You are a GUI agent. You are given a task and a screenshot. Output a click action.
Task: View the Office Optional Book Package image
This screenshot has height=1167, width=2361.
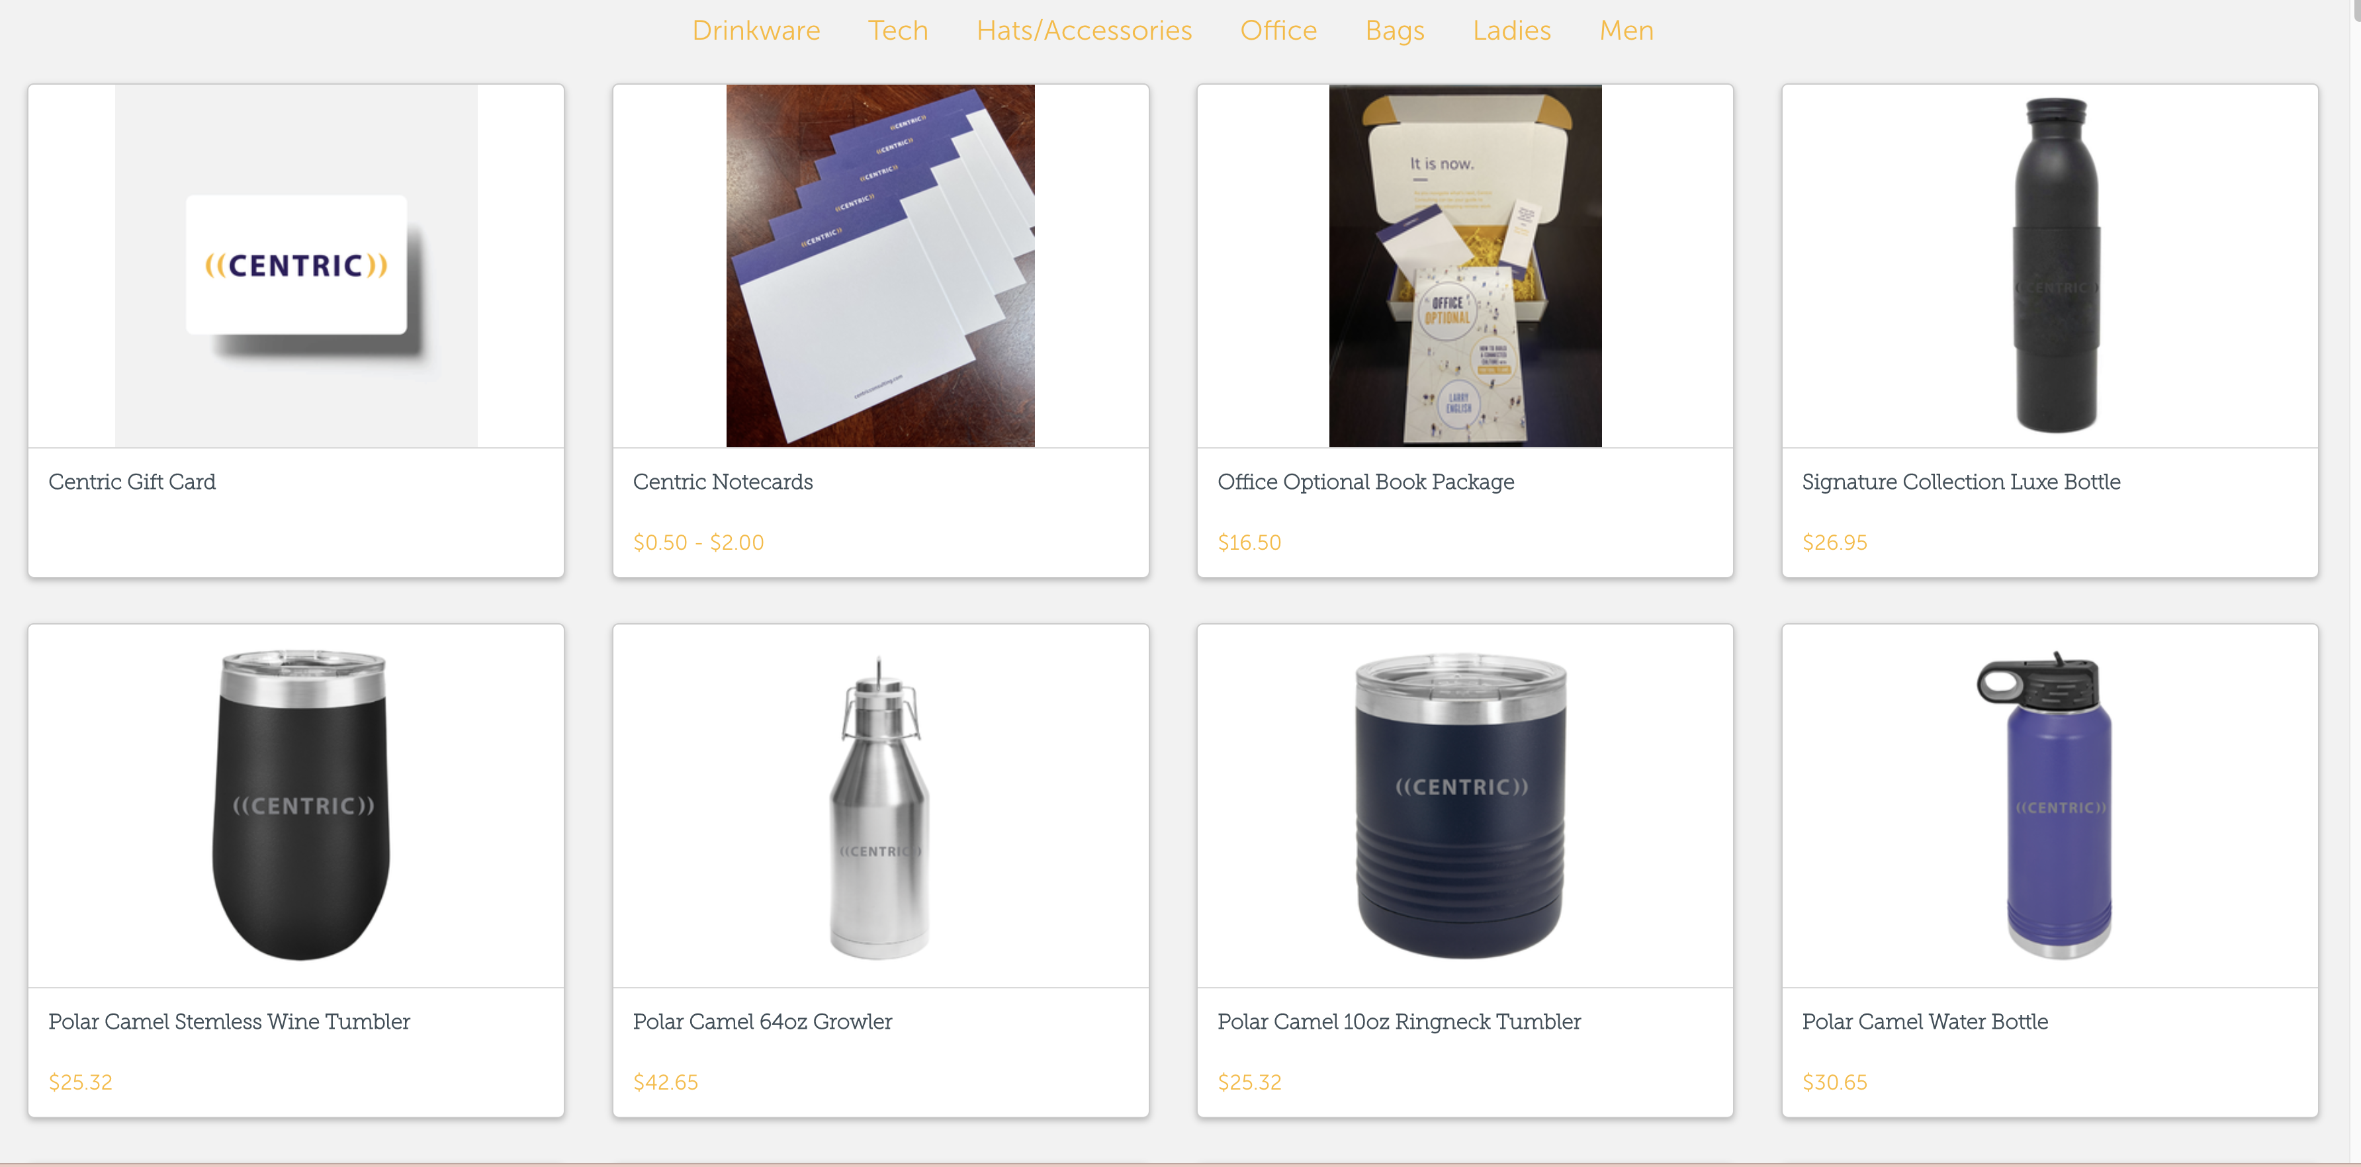pos(1464,266)
